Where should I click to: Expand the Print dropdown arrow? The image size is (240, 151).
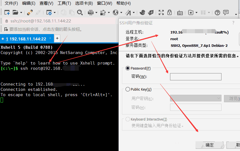pos(96,12)
